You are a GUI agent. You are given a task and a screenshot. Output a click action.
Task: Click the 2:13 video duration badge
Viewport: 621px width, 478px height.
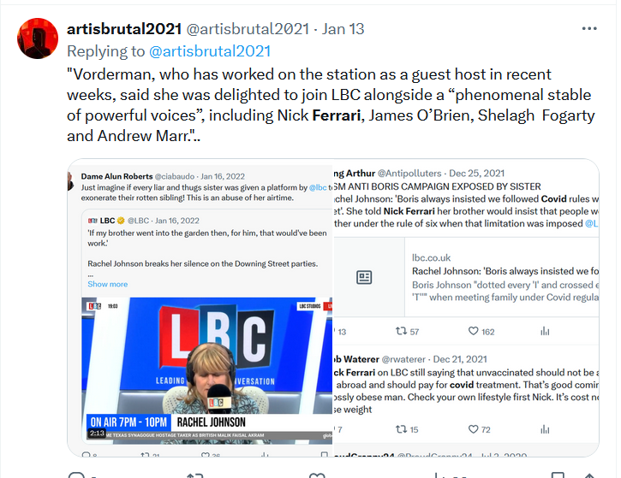click(97, 434)
